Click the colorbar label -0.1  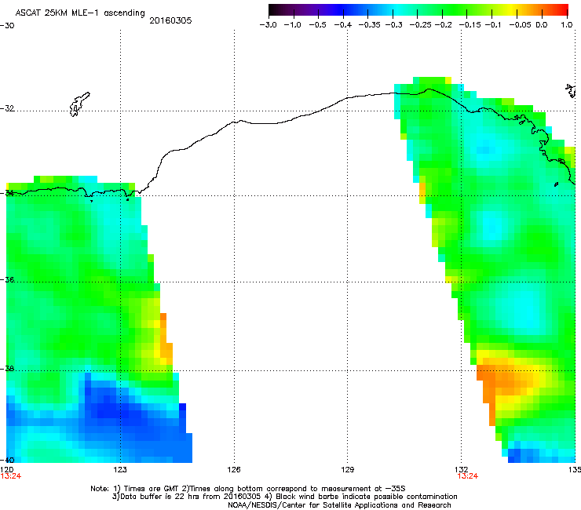pyautogui.click(x=493, y=25)
